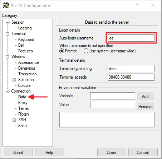Expand the Selection tree node

14,80
